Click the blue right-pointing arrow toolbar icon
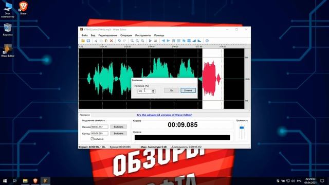 pos(168,41)
